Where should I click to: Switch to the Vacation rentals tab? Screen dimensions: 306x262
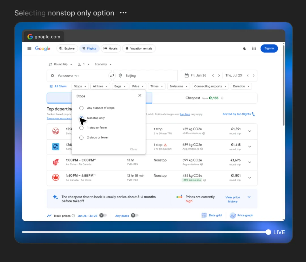[139, 48]
